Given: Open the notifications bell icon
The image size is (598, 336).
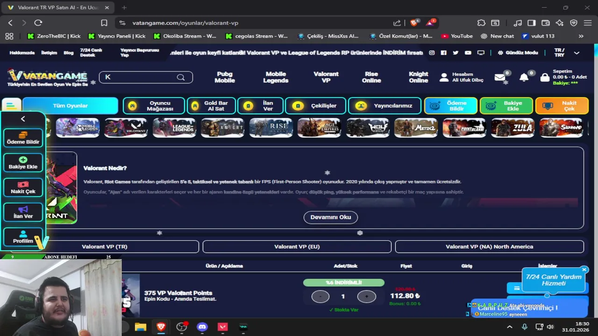Looking at the screenshot, I should tap(524, 77).
